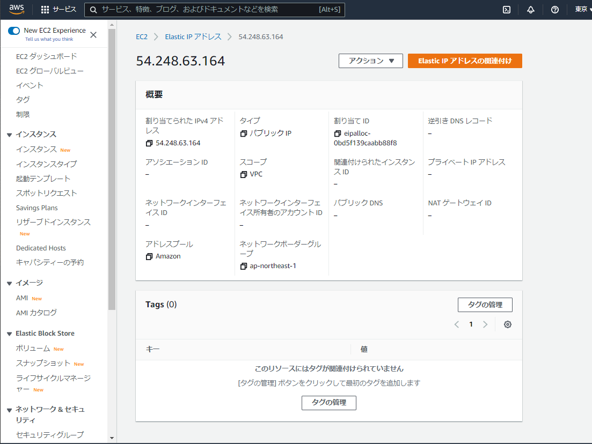Open セキュリティグループ in sidebar

[50, 435]
